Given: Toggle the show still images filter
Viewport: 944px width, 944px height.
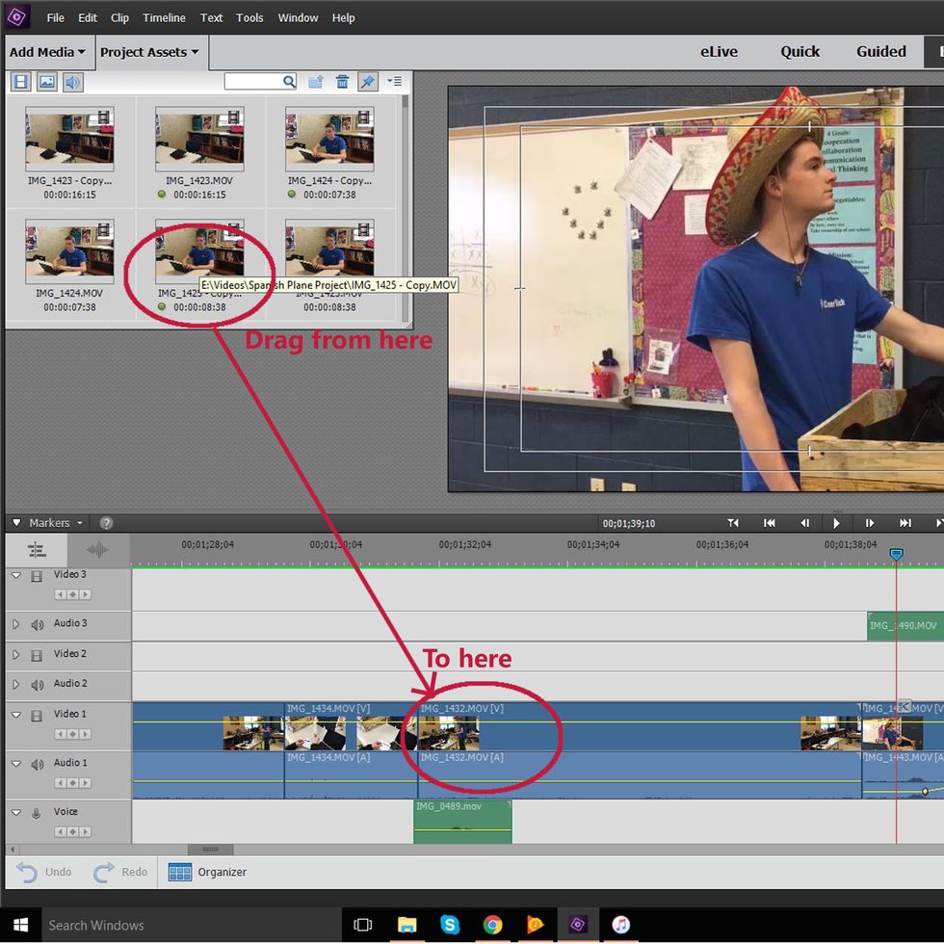Looking at the screenshot, I should tap(46, 82).
